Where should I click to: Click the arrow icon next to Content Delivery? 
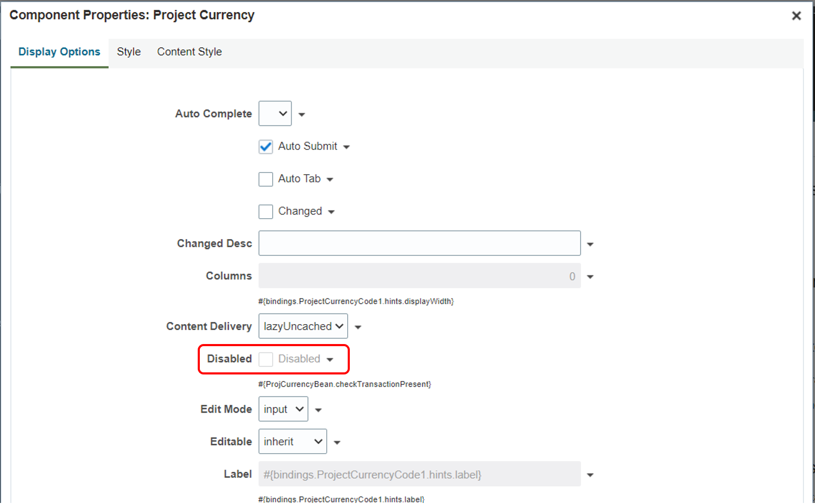pyautogui.click(x=358, y=327)
